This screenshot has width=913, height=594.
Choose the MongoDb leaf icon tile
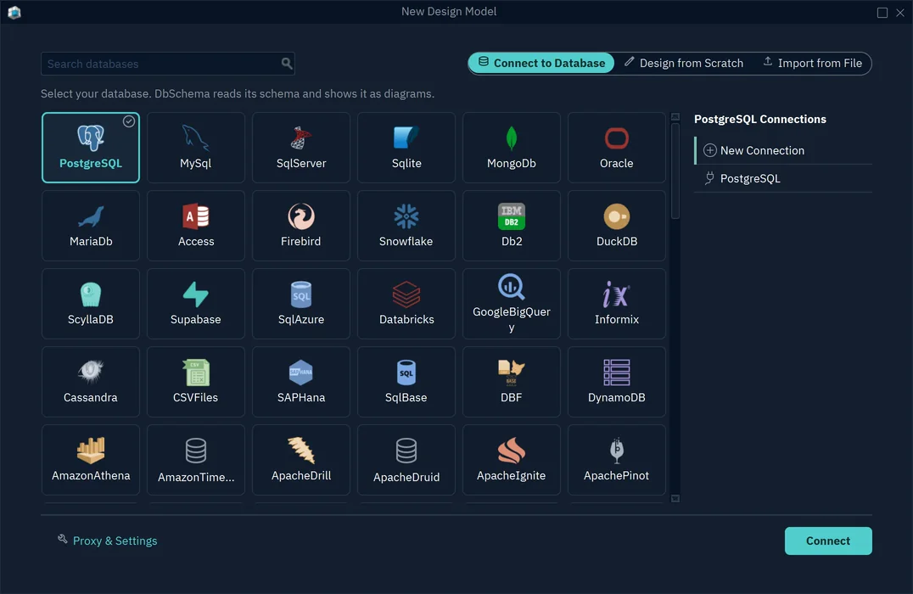pos(512,148)
